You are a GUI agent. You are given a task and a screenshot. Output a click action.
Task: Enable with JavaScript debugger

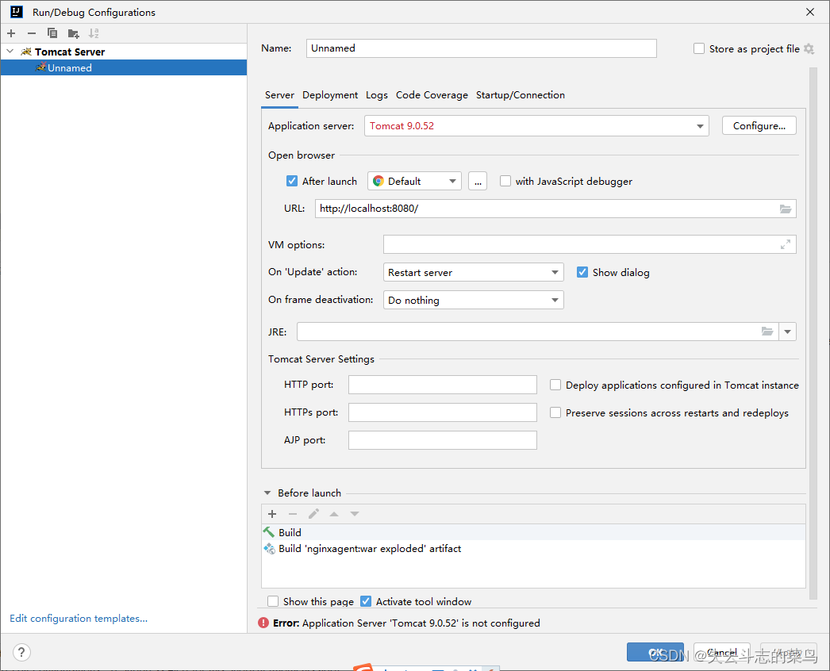[x=505, y=181]
